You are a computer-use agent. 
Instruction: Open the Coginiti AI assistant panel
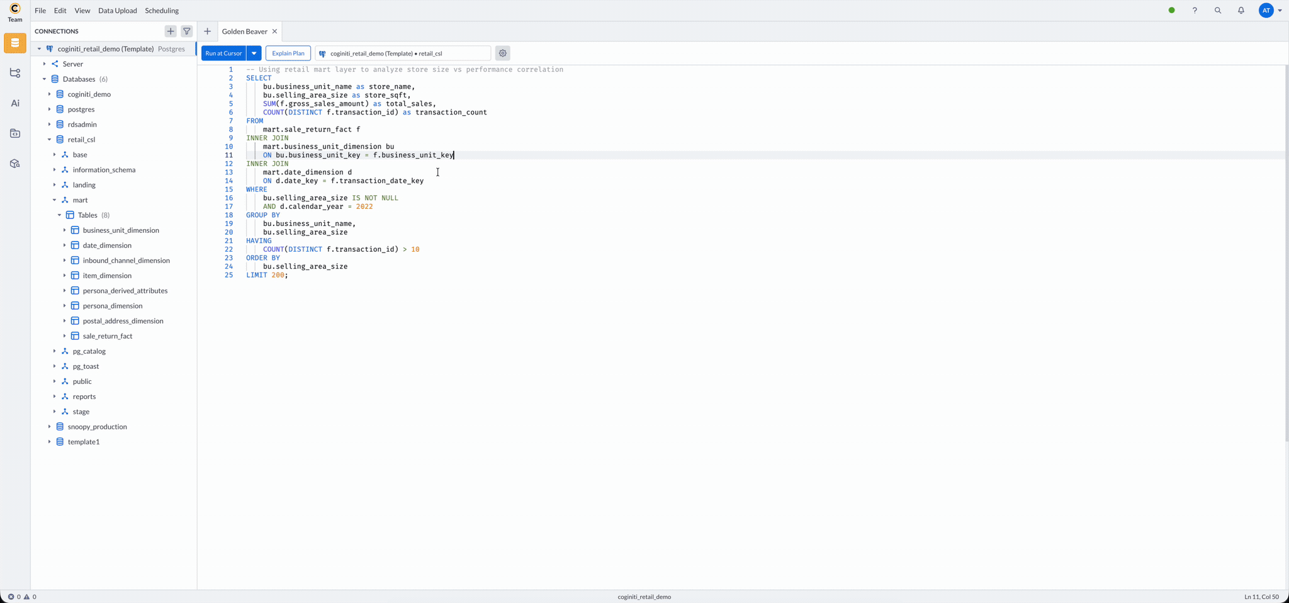click(15, 103)
